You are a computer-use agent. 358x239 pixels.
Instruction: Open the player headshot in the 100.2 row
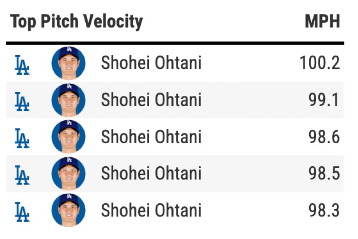pos(69,63)
